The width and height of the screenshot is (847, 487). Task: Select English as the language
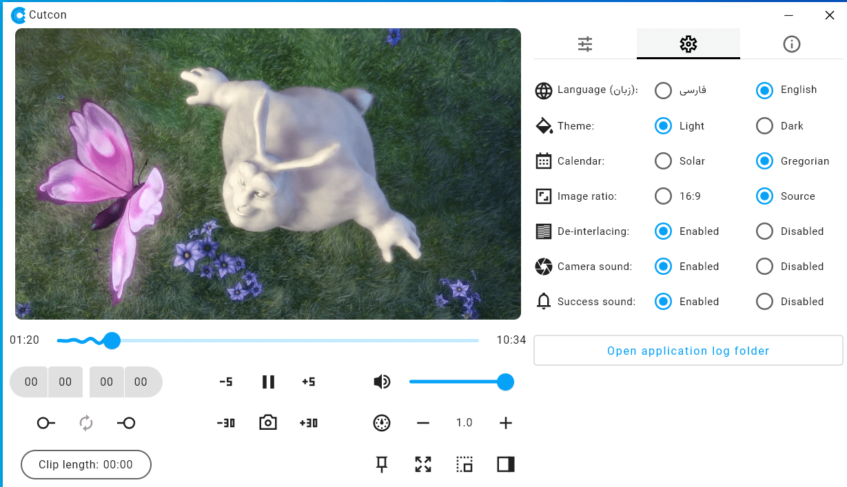764,90
